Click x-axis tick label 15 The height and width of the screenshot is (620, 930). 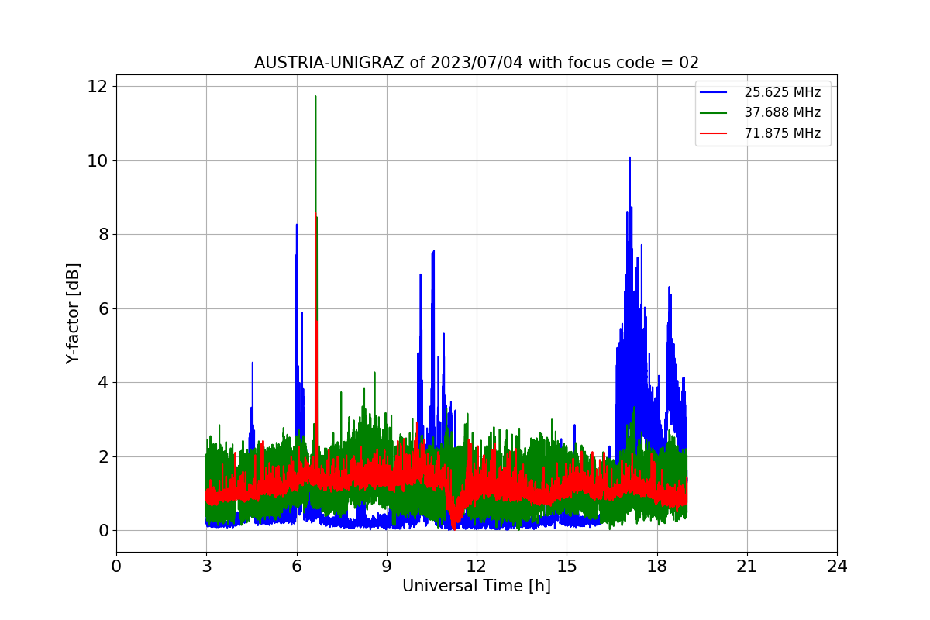click(567, 567)
